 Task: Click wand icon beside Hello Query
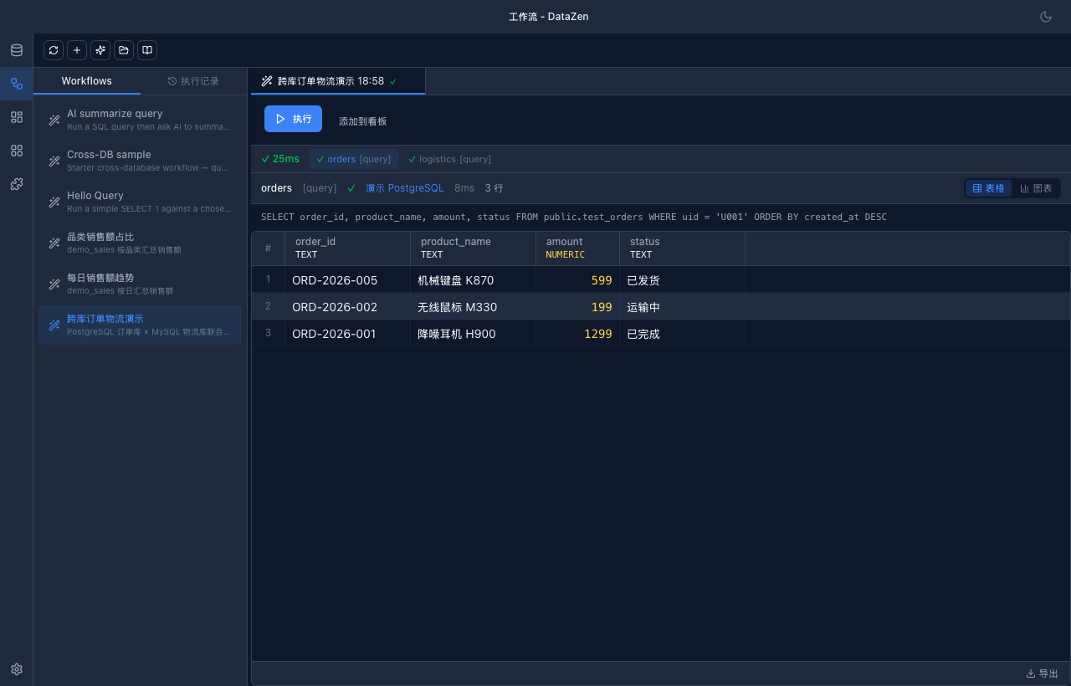click(x=54, y=202)
